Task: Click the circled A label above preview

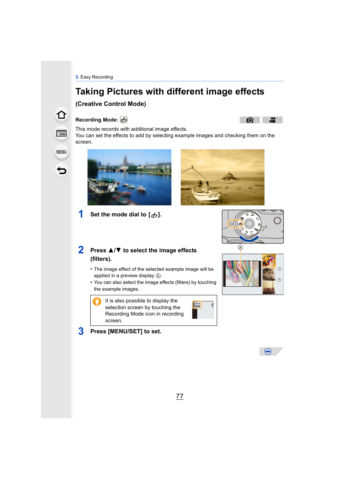Action: (240, 247)
